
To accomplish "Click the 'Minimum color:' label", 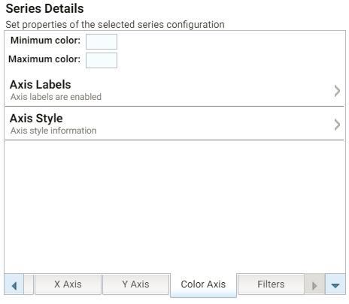I will [45, 41].
